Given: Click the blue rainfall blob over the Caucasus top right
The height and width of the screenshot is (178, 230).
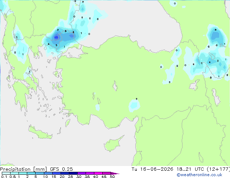Looking at the screenshot, I should tap(215, 36).
